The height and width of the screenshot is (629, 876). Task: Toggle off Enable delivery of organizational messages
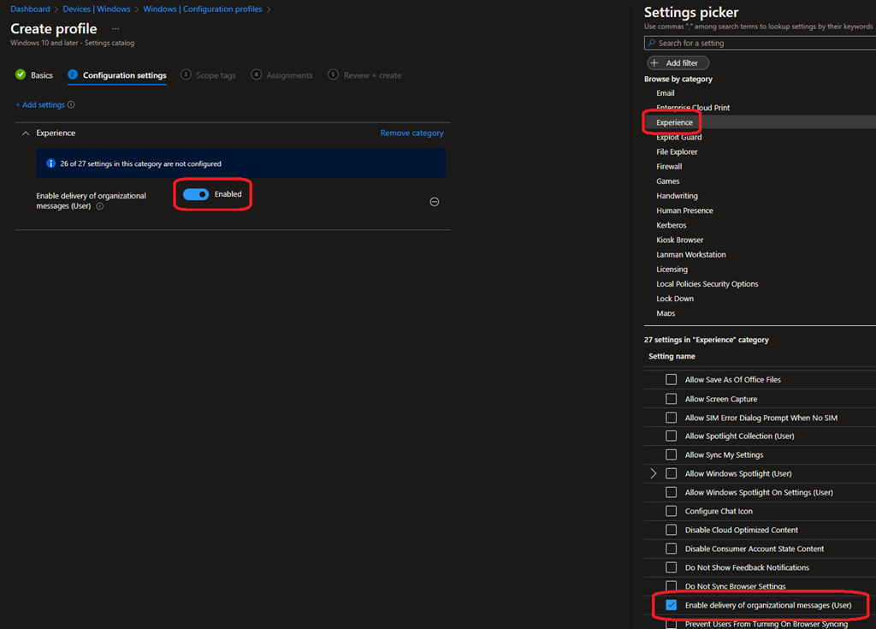tap(196, 194)
